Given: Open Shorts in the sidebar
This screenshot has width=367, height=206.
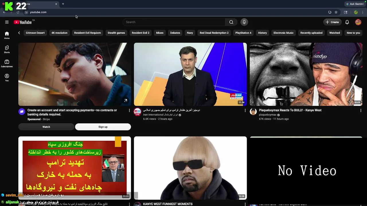Looking at the screenshot, I should point(7,49).
